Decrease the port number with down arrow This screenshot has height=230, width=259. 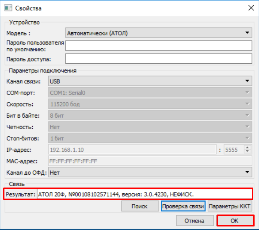(247, 151)
